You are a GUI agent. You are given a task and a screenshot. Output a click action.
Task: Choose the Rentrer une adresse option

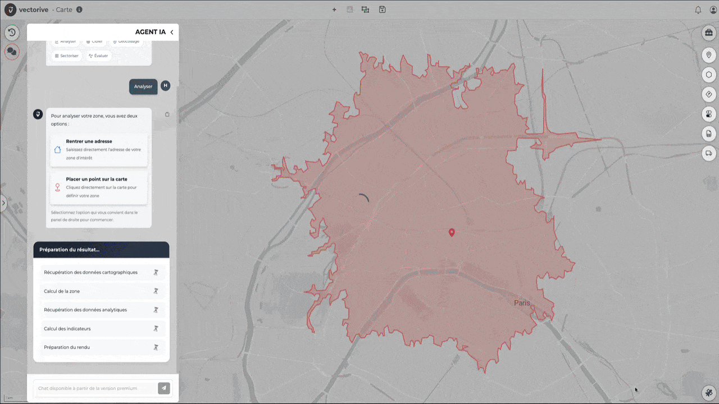coord(98,149)
